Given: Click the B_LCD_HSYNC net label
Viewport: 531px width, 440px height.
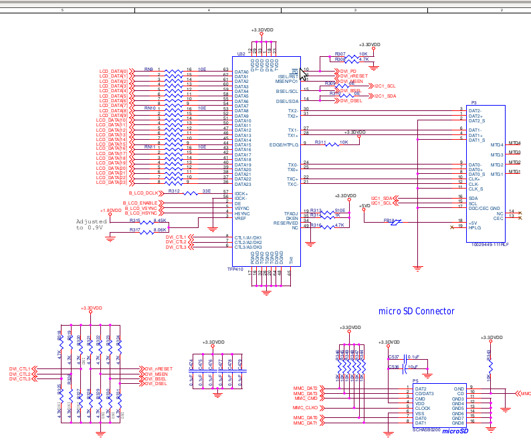Looking at the screenshot, I should coord(140,213).
